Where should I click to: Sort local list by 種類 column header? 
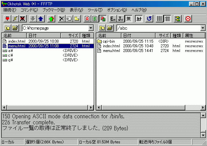click(x=87, y=36)
